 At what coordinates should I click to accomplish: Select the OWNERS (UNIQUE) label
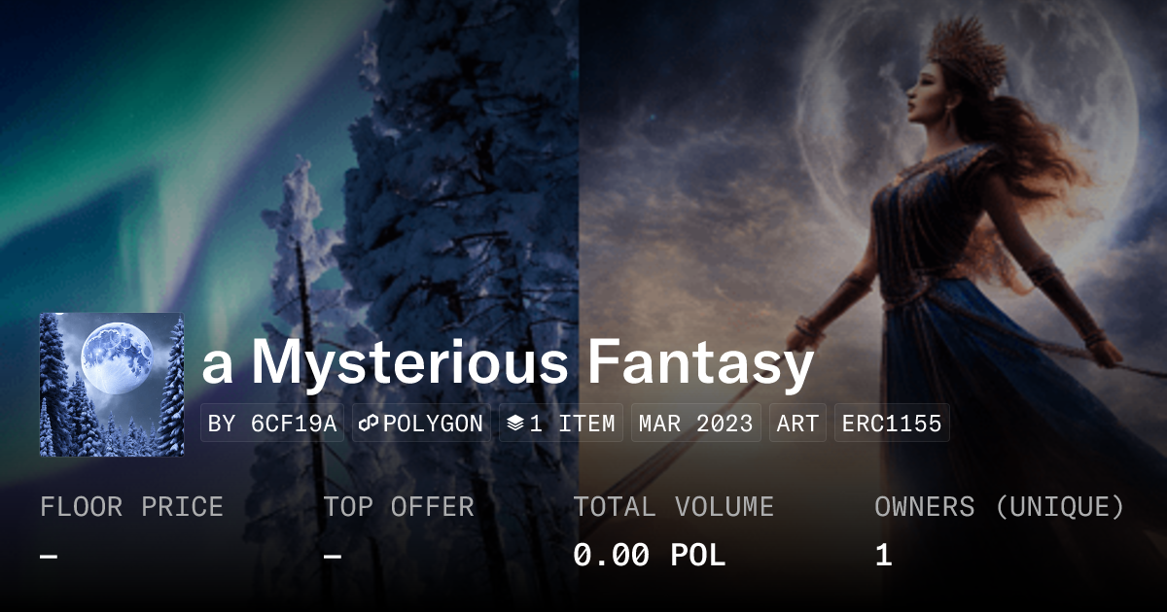[x=1000, y=506]
